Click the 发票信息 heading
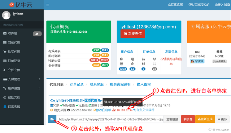Viewport: 231px width, 133px height. [x=171, y=52]
